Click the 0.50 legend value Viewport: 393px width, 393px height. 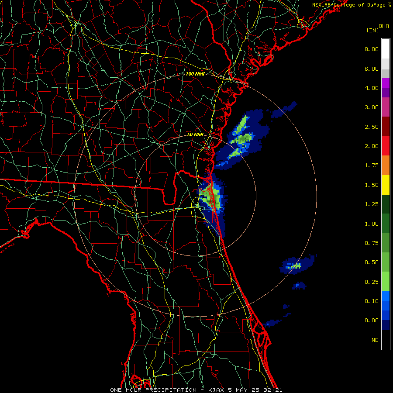click(372, 262)
